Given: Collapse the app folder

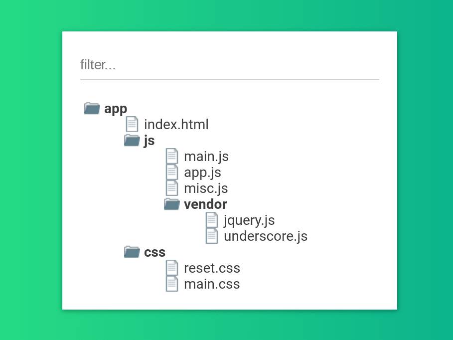Looking at the screenshot, I should click(x=116, y=108).
